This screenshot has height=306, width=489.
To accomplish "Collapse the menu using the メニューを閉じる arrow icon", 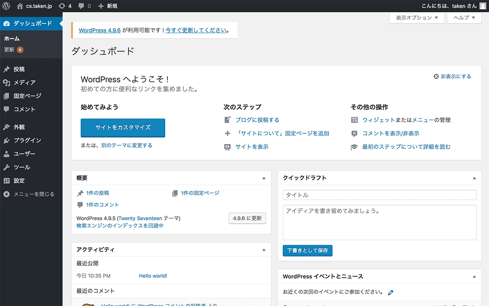I will point(6,194).
